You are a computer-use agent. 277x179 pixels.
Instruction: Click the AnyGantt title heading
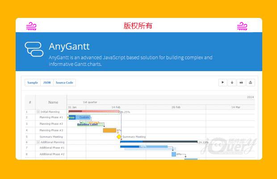[69, 46]
